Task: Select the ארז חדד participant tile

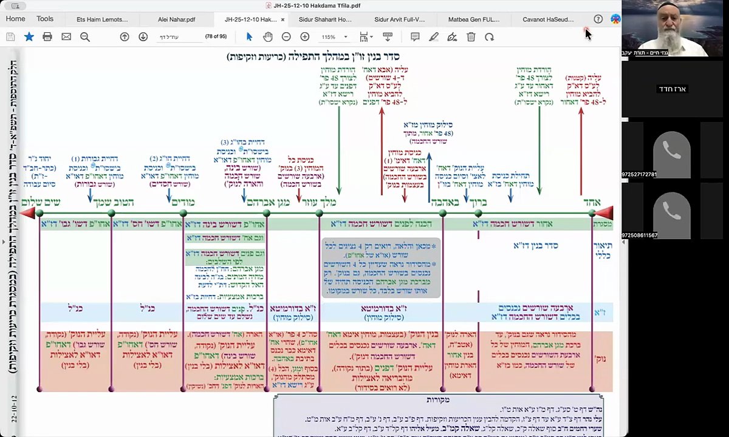Action: pyautogui.click(x=672, y=89)
